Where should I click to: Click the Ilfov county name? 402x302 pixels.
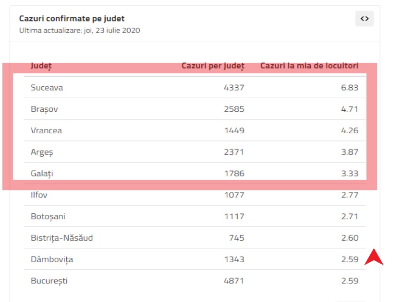(x=39, y=195)
